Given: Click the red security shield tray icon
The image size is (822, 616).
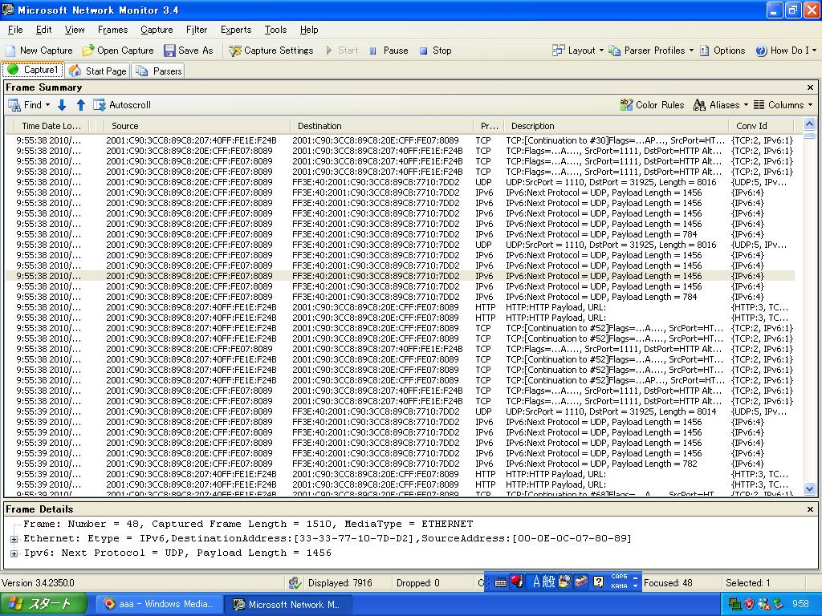Looking at the screenshot, I should (749, 604).
